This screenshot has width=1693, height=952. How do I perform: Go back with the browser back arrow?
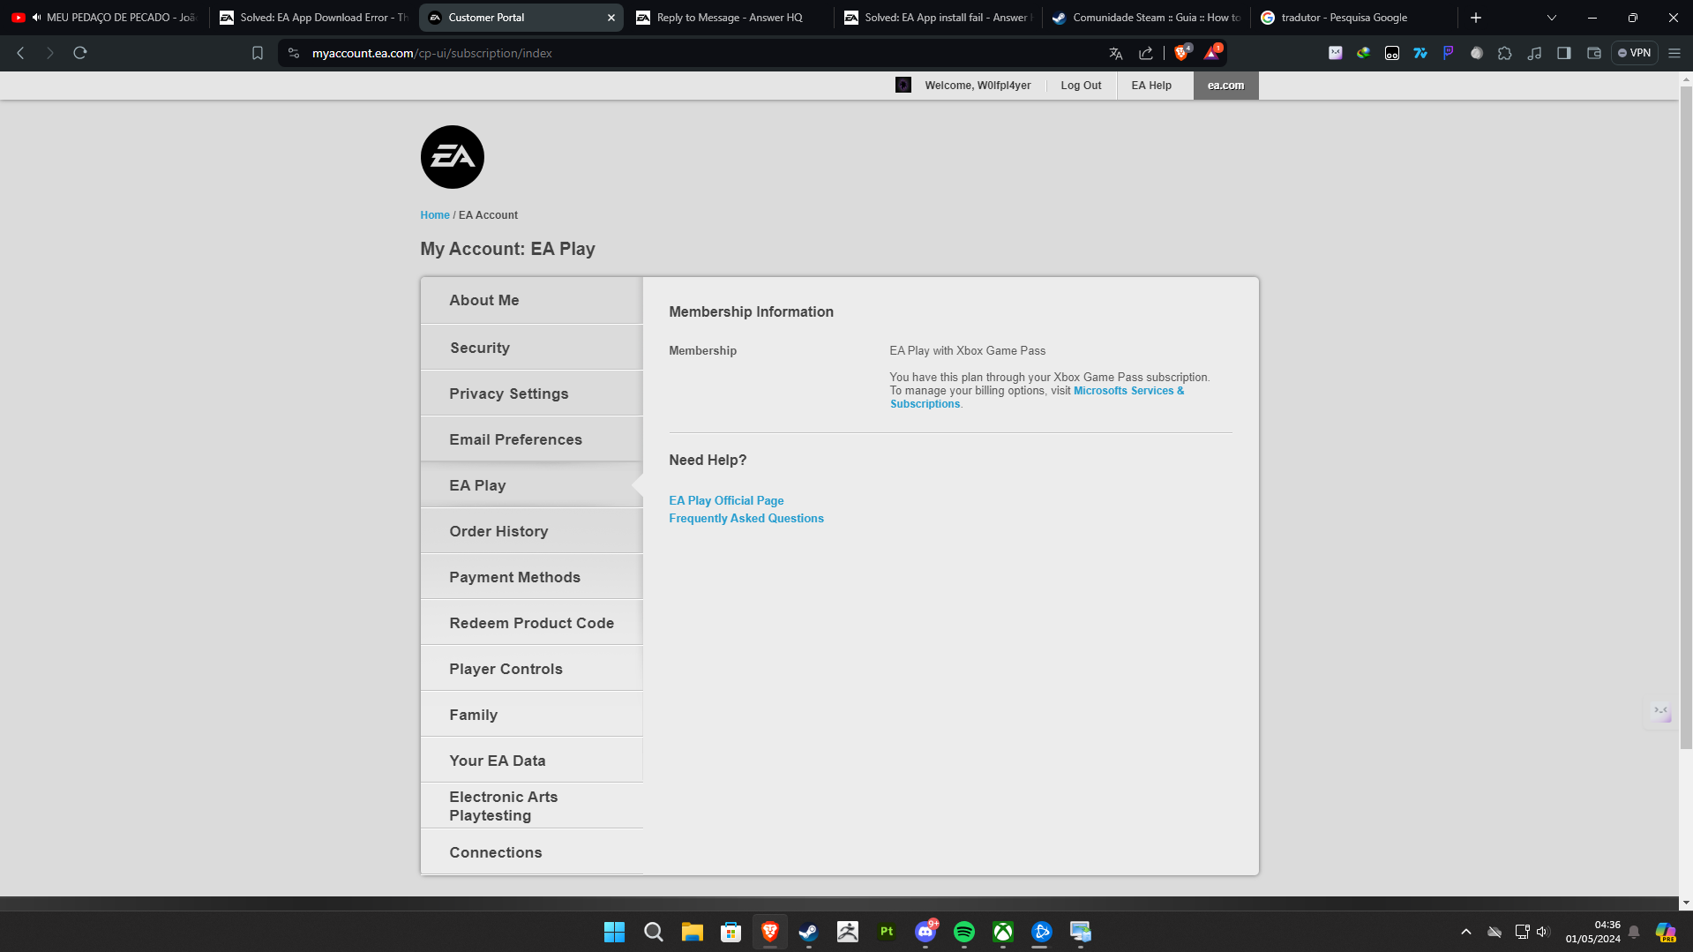pos(20,53)
